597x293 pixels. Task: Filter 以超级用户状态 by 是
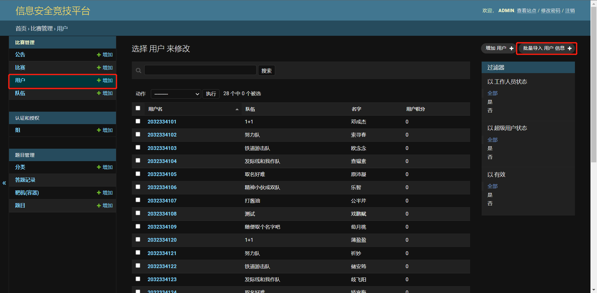(490, 148)
